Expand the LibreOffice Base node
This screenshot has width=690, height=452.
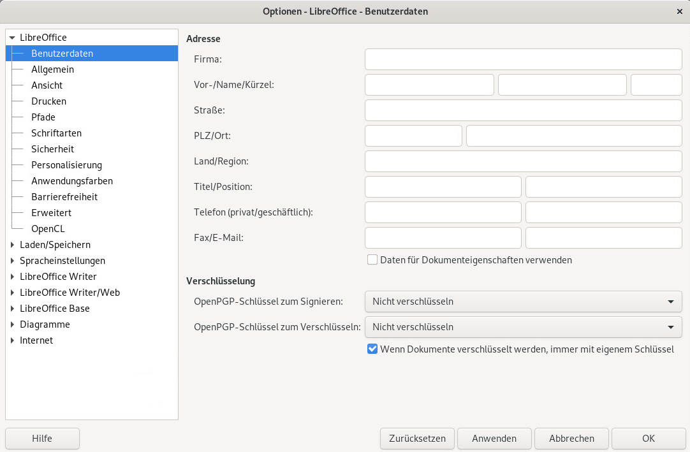pyautogui.click(x=12, y=309)
